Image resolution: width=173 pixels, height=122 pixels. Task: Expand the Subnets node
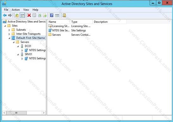pyautogui.click(x=9, y=30)
